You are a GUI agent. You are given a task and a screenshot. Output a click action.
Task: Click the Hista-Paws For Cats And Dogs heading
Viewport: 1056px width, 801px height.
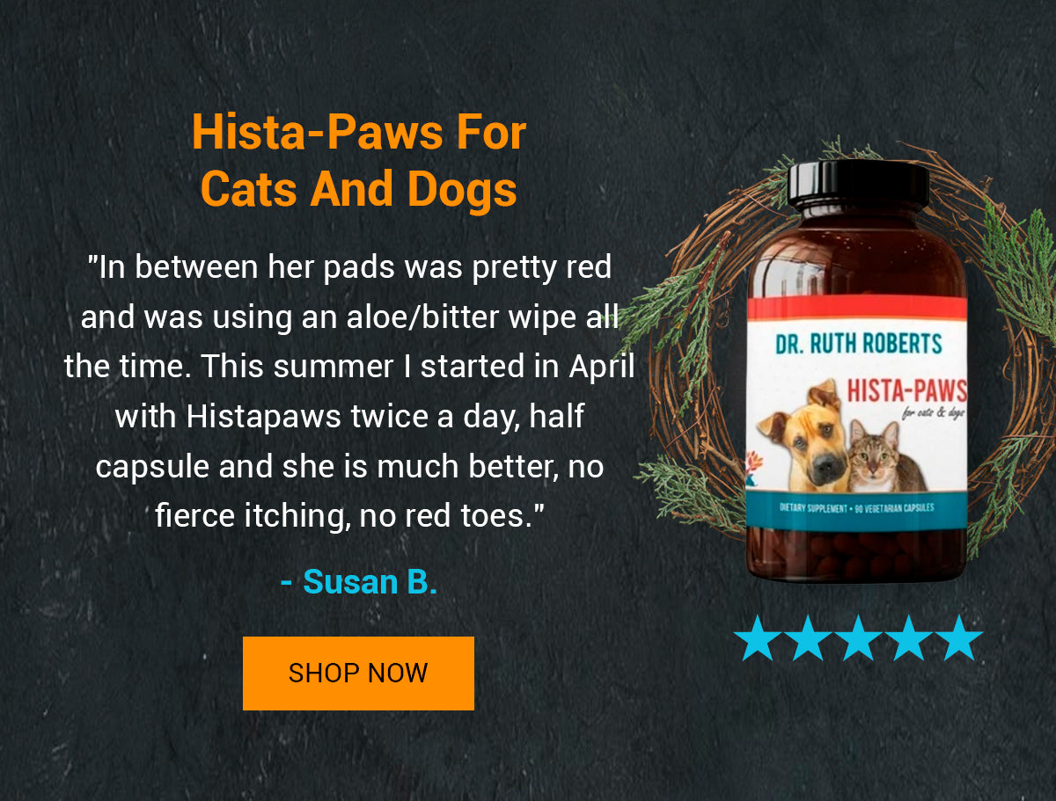[x=358, y=161]
